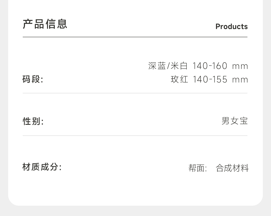Image resolution: width=271 pixels, height=216 pixels.
Task: Select the 140-155 size range value
Action: click(210, 79)
